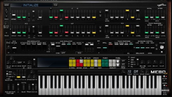Click the L button in the first VCF row

point(100,12)
